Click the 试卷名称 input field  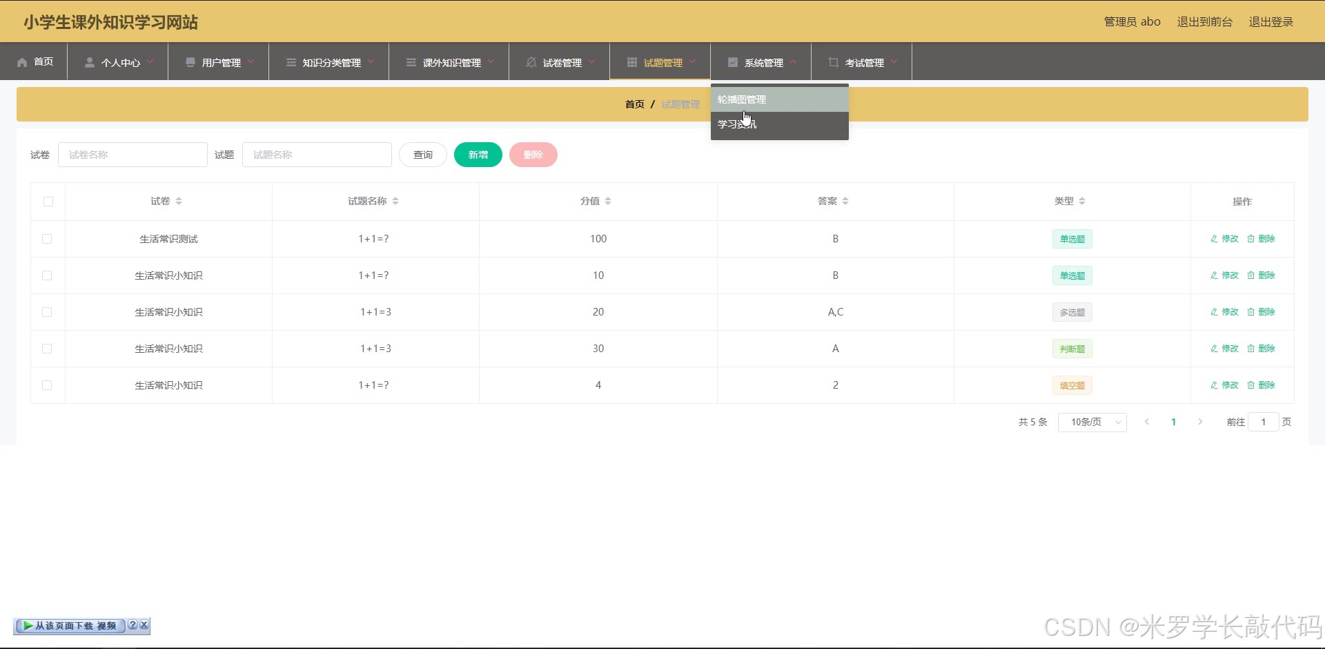click(132, 155)
